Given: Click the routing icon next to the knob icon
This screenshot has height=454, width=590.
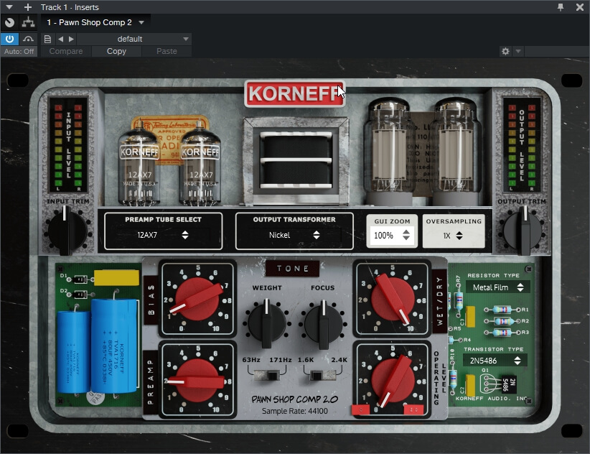Looking at the screenshot, I should point(29,22).
